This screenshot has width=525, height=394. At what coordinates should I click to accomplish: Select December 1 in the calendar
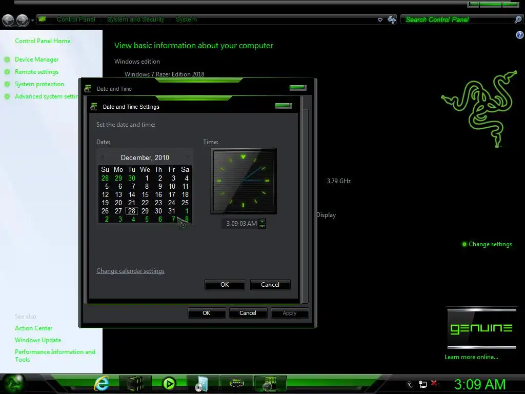click(x=147, y=178)
